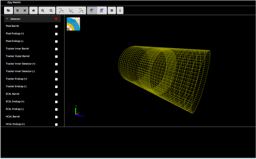The width and height of the screenshot is (256, 159).
Task: Toggle the Tracker Outer Barrel checkbox
Action: [56, 57]
